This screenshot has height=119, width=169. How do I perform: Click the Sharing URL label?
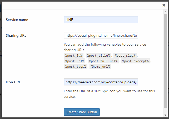16,35
